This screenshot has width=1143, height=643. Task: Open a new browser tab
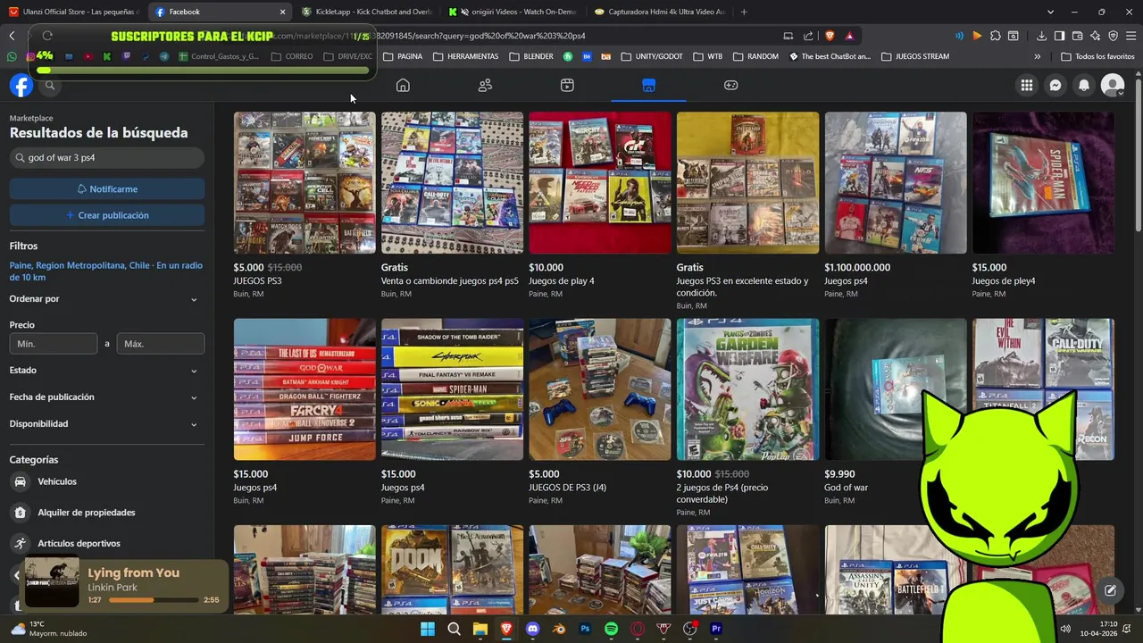pos(744,12)
